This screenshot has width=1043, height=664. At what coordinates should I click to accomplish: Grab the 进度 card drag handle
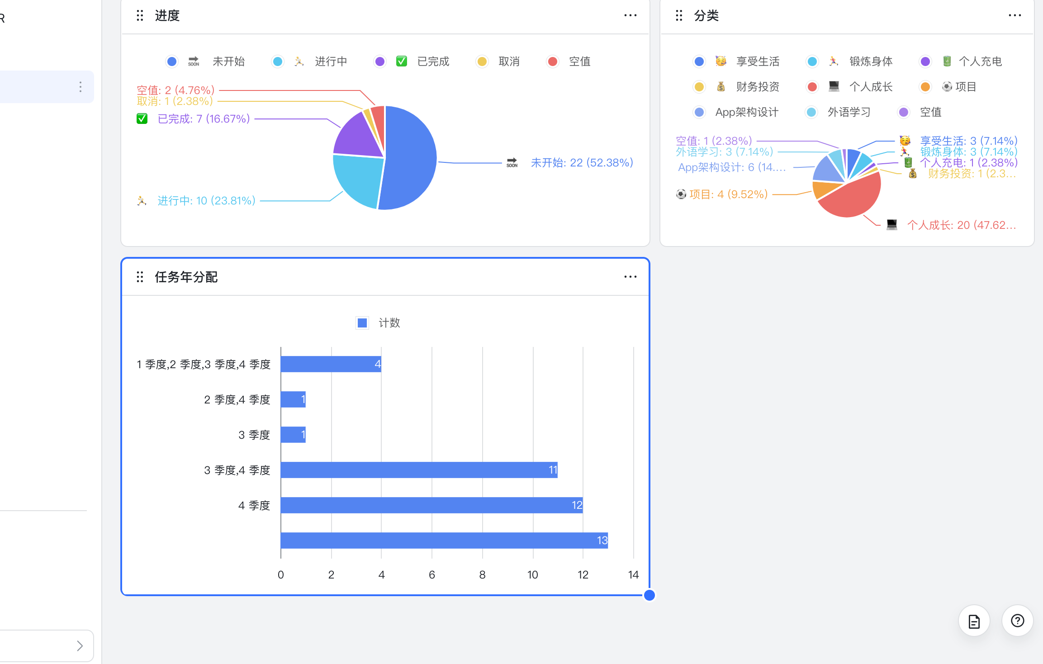140,16
